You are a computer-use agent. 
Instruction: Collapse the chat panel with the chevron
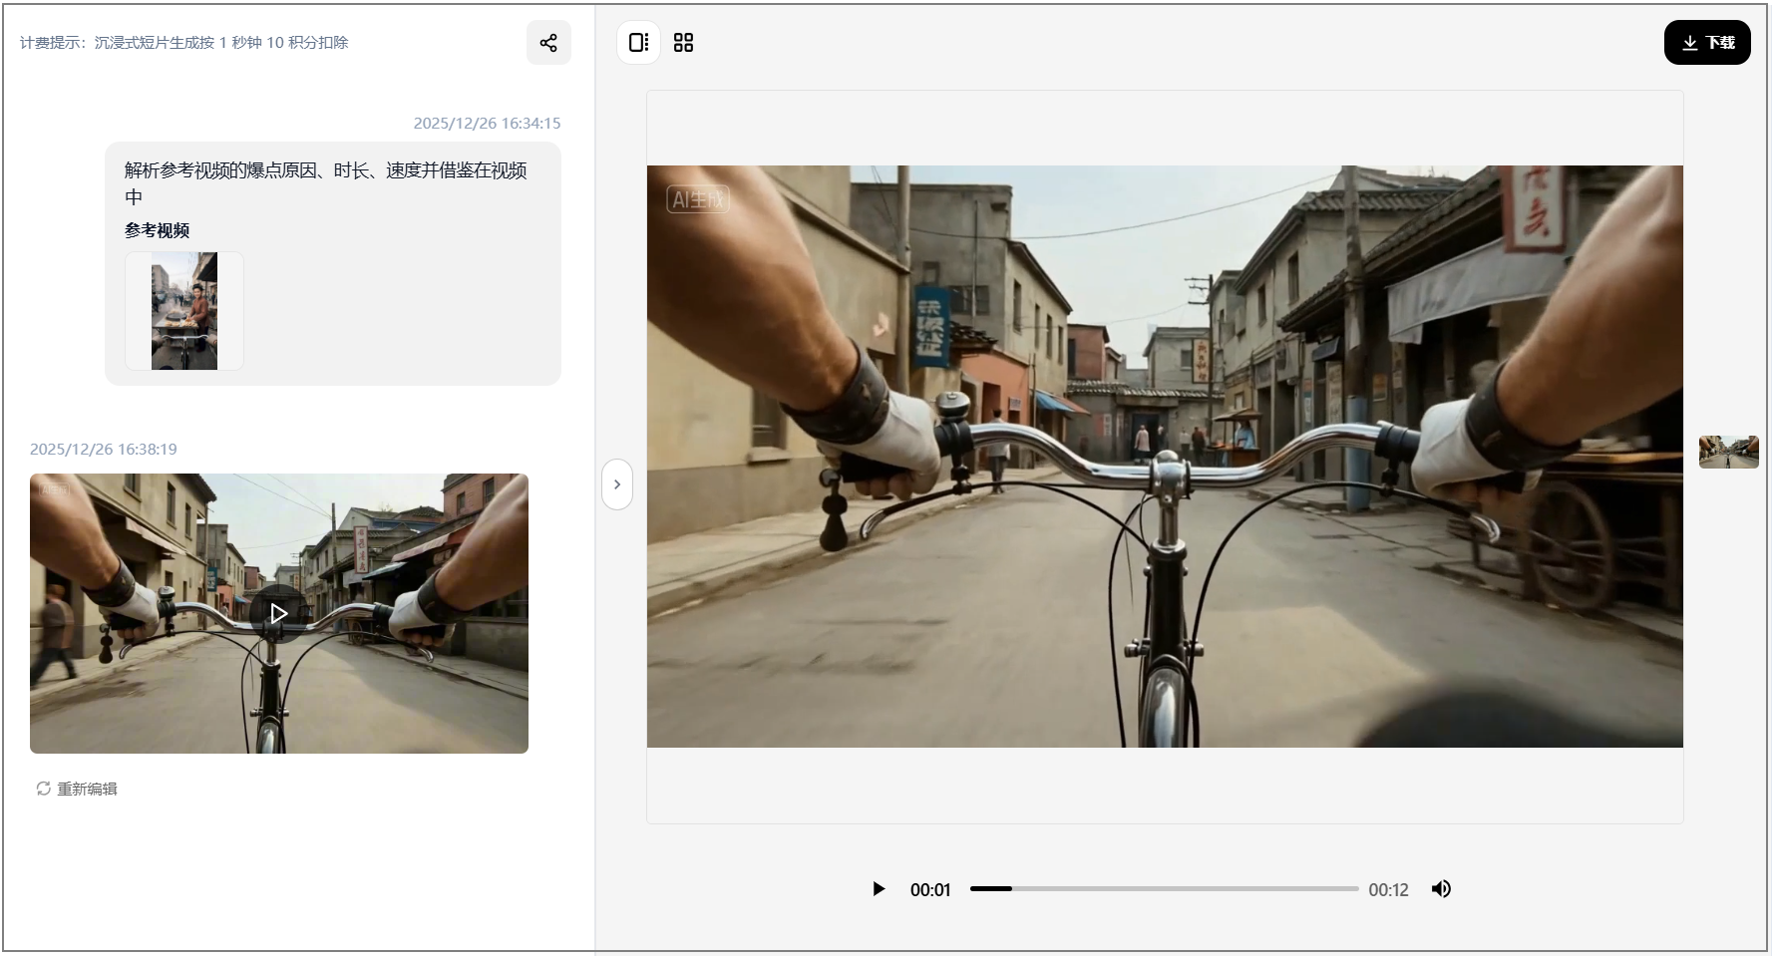[x=617, y=484]
